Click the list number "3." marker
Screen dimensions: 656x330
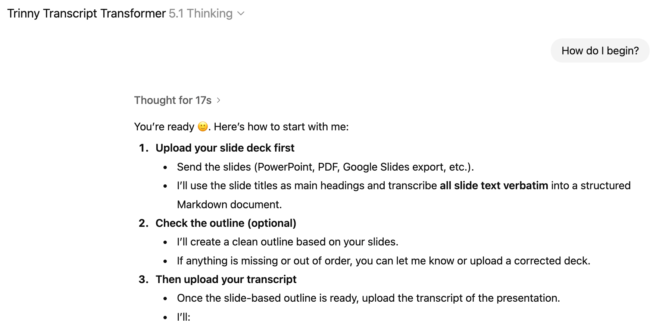[x=144, y=279]
